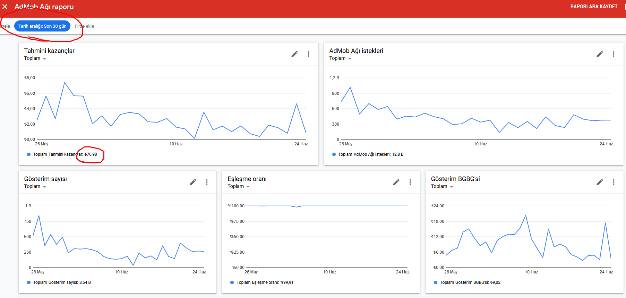Click the 10 Haz date label in Tahmini kazançlar chart
The image size is (626, 298).
coord(176,144)
